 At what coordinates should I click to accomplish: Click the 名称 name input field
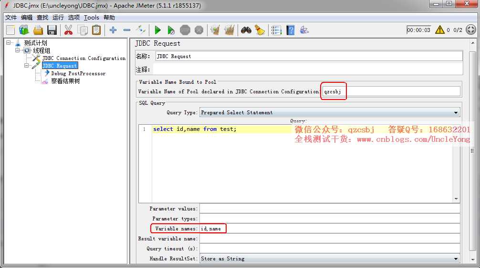point(309,56)
